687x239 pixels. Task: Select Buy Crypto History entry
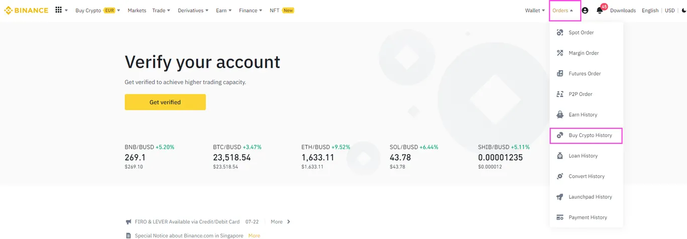click(x=586, y=135)
